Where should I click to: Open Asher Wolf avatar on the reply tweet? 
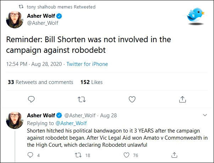click(x=15, y=120)
